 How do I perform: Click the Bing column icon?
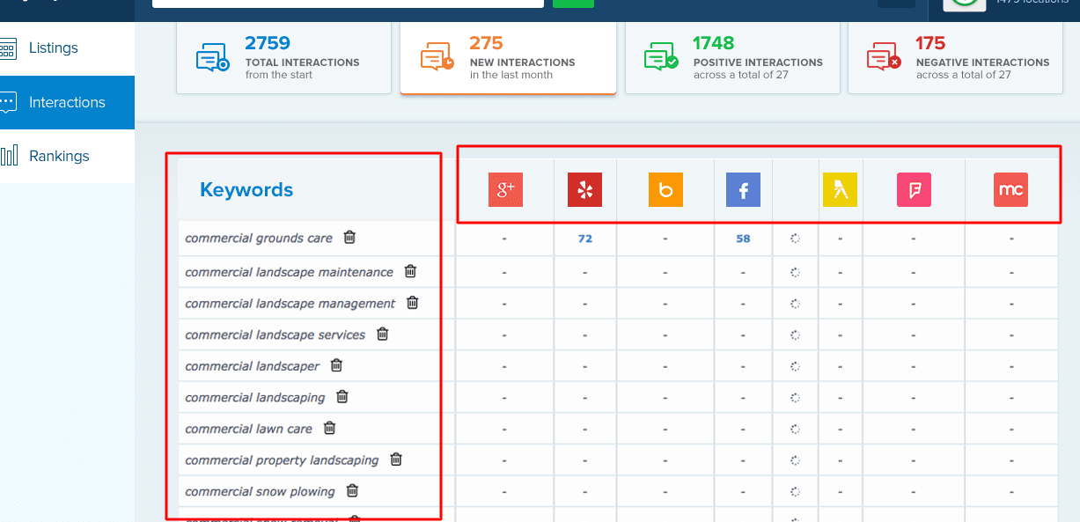click(x=665, y=189)
